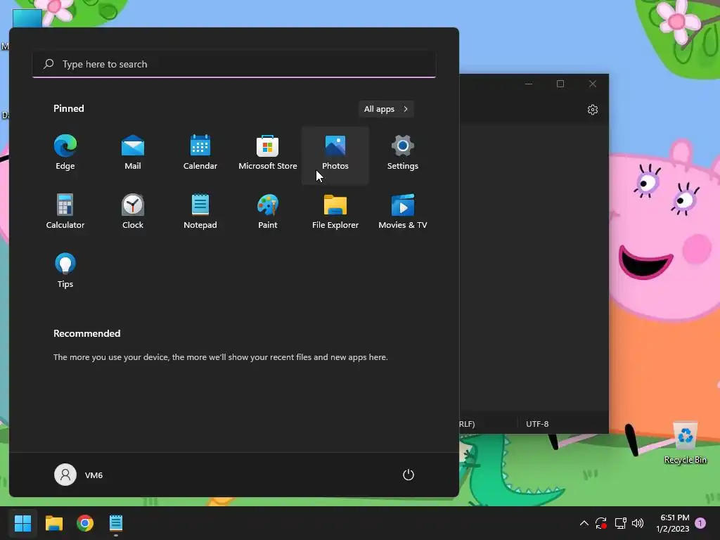Click the power button in Start menu
720x540 pixels.
(x=409, y=475)
